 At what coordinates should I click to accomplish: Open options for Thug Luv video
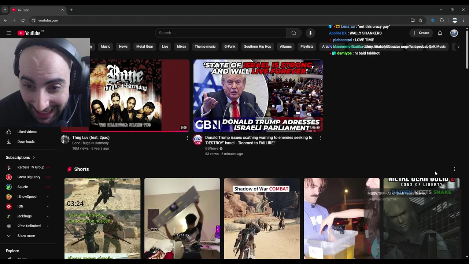[188, 138]
